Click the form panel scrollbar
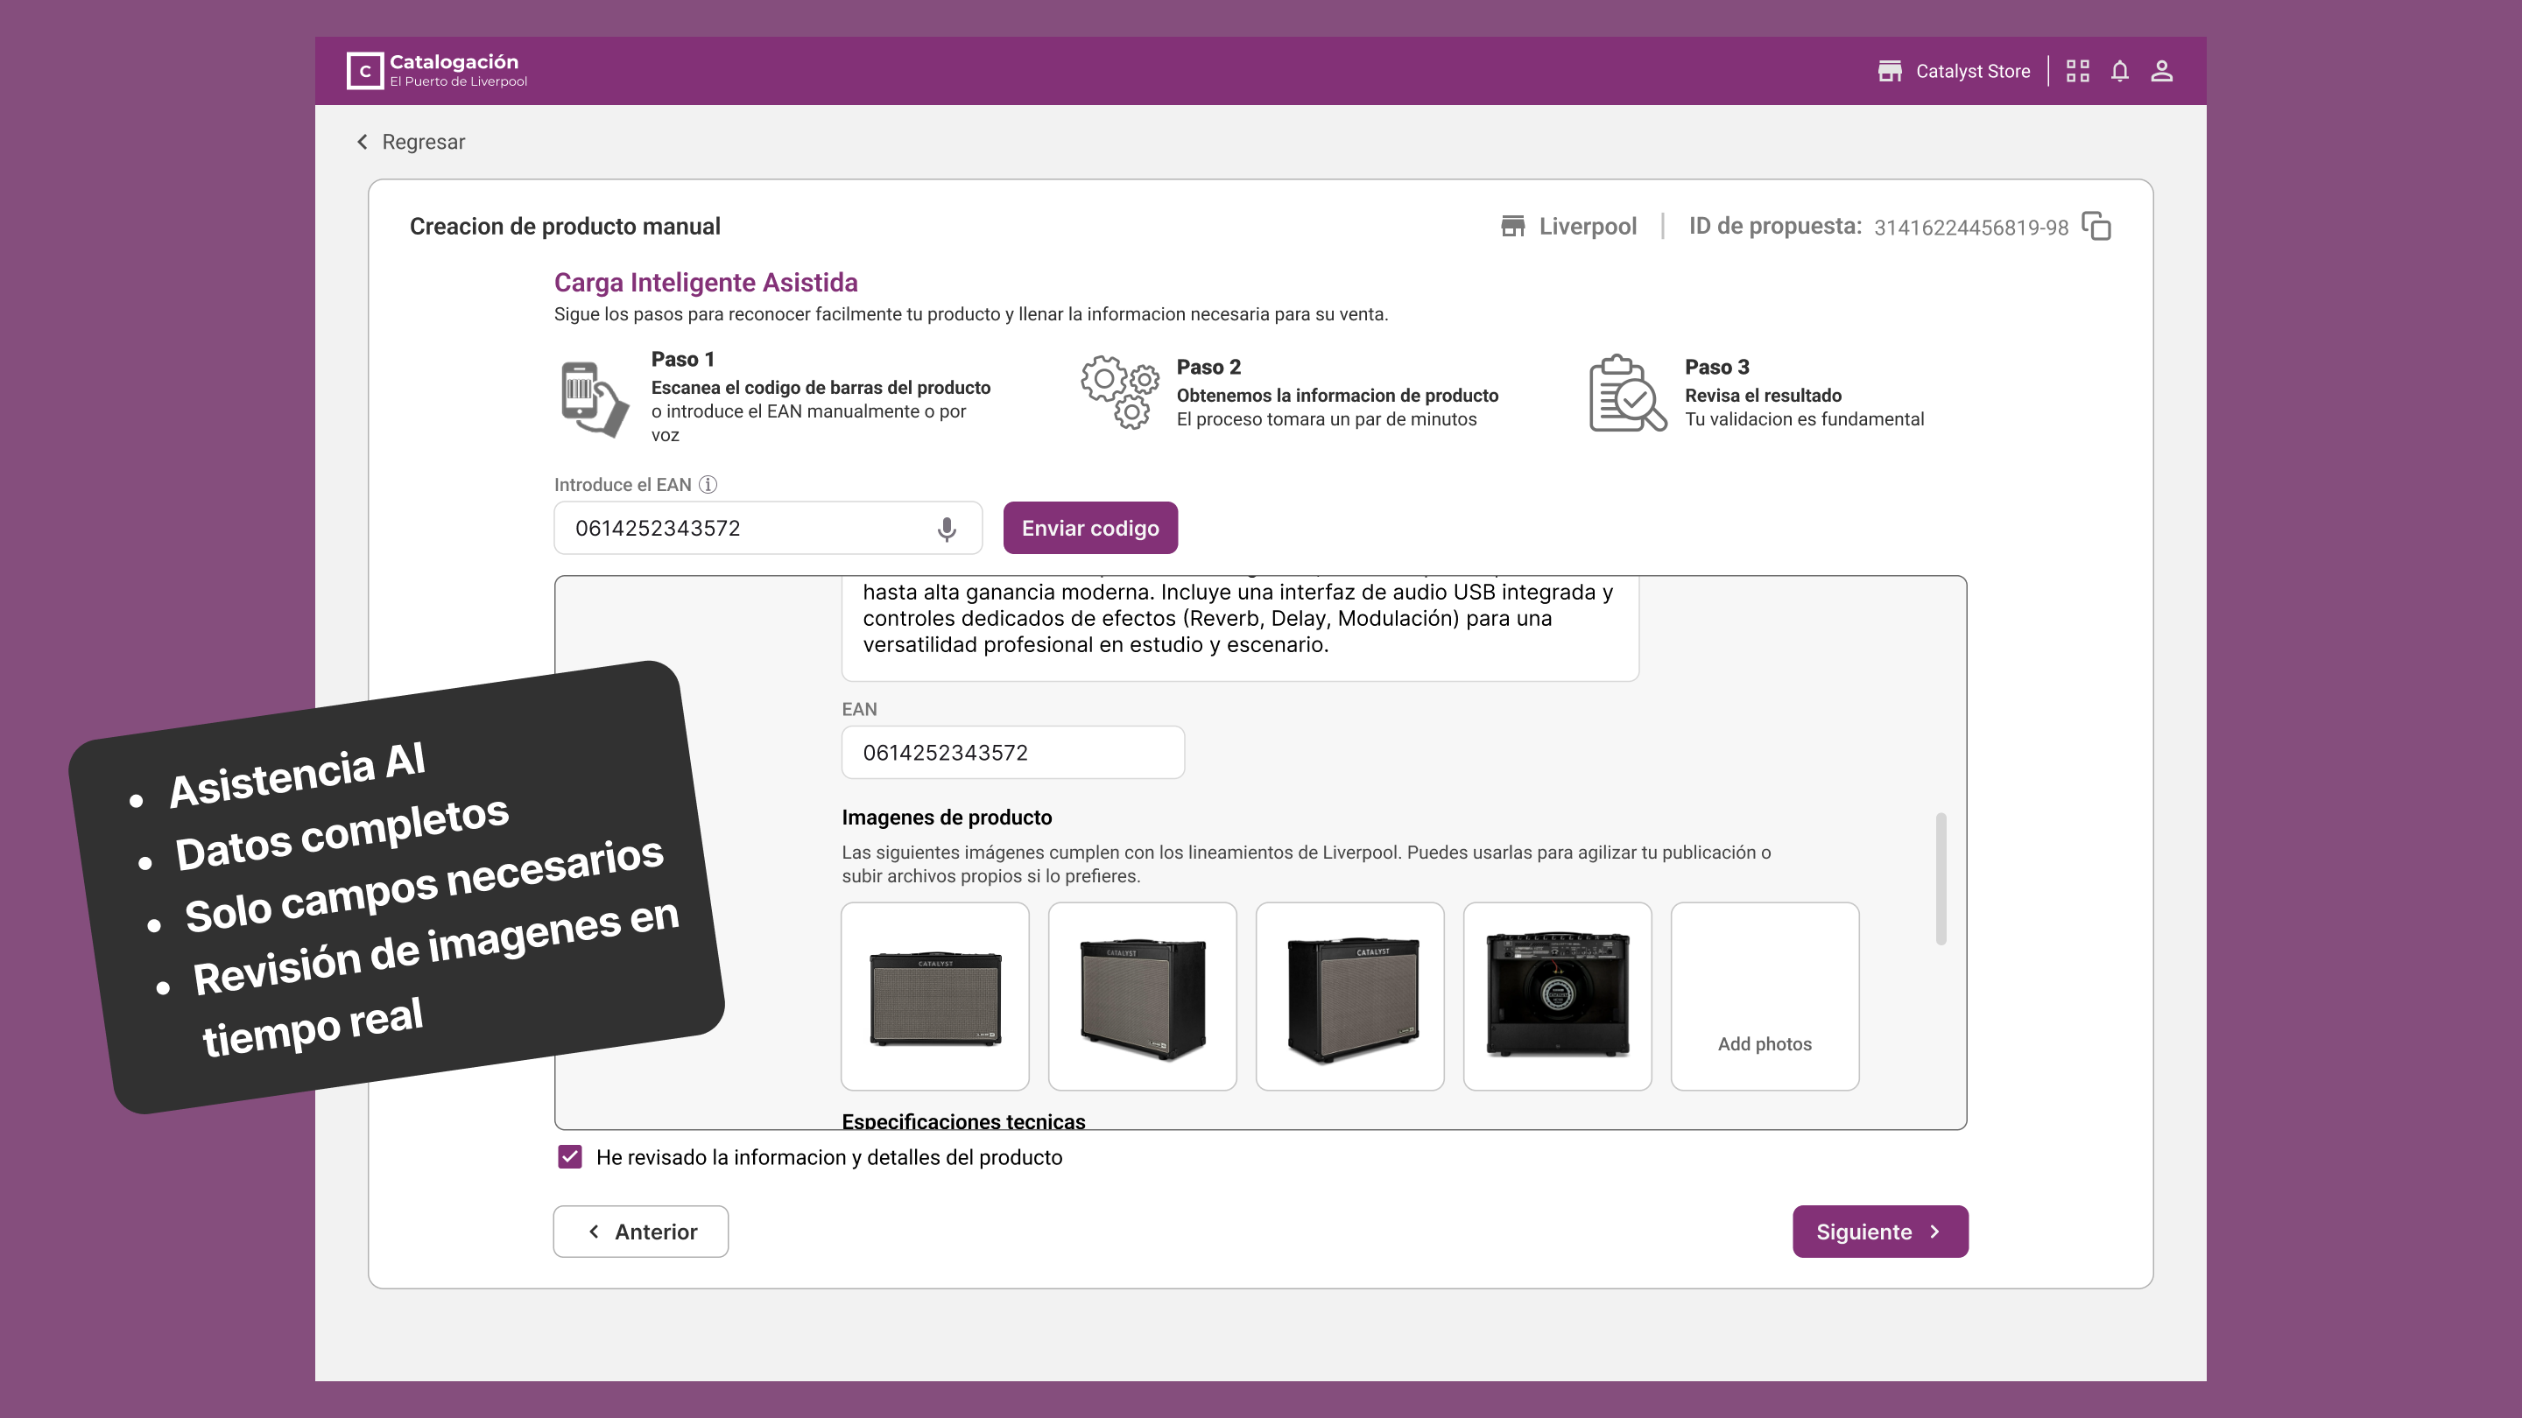Viewport: 2522px width, 1418px height. pyautogui.click(x=1941, y=878)
